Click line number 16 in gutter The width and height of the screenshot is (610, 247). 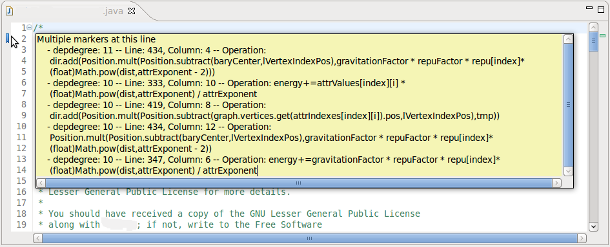21,192
